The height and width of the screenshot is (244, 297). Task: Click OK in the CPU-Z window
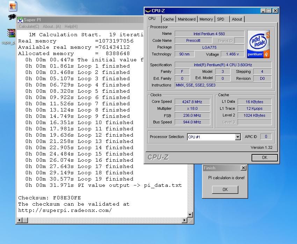265,158
